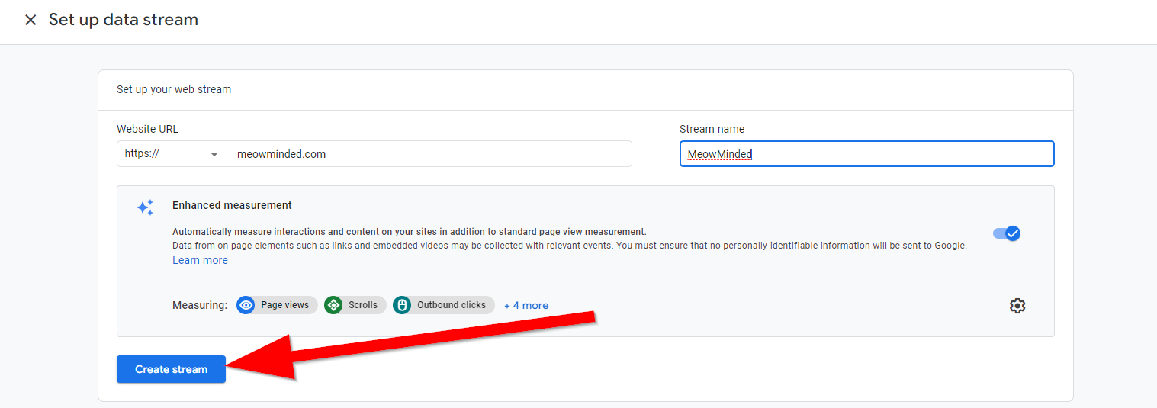The height and width of the screenshot is (408, 1157).
Task: Click the Create stream button
Action: [171, 369]
